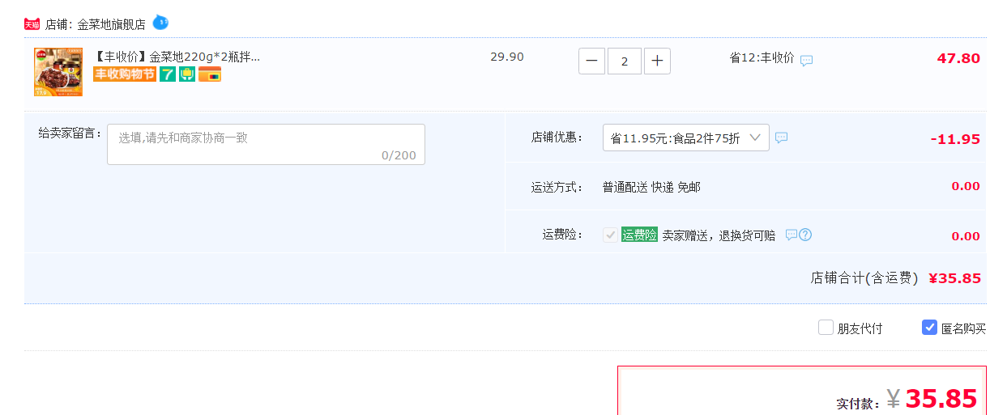1007x415 pixels.
Task: Click the 运费险 question mark help icon
Action: point(805,235)
